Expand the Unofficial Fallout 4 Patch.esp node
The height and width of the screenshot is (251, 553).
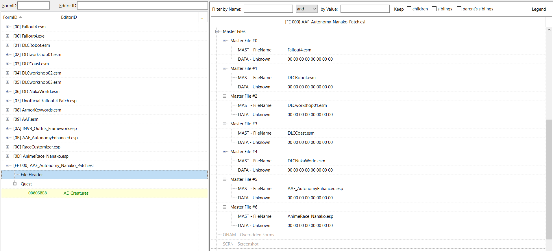point(7,101)
